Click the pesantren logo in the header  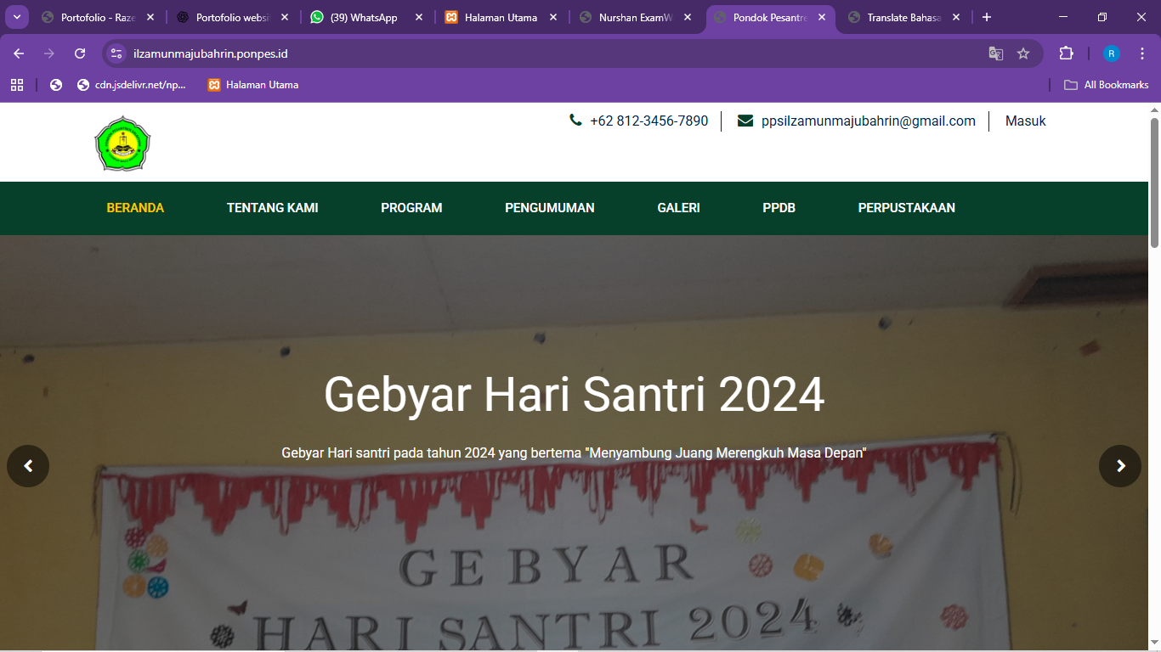point(122,143)
